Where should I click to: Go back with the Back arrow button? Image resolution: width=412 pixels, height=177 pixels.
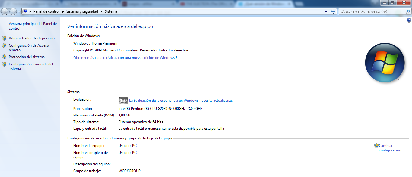pos(5,11)
